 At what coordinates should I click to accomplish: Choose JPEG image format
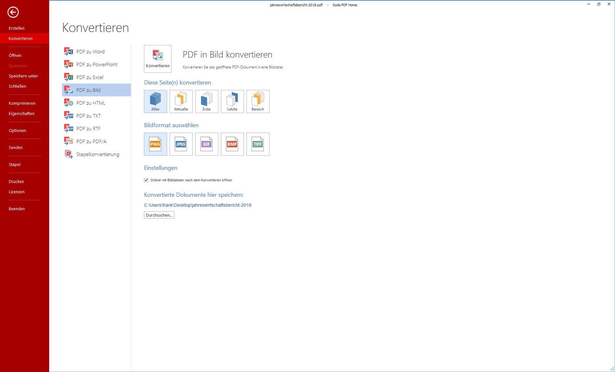click(x=181, y=144)
